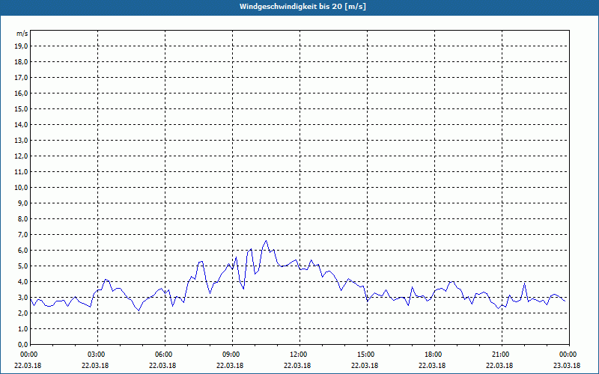Click the 18:00 time axis label

tap(433, 355)
